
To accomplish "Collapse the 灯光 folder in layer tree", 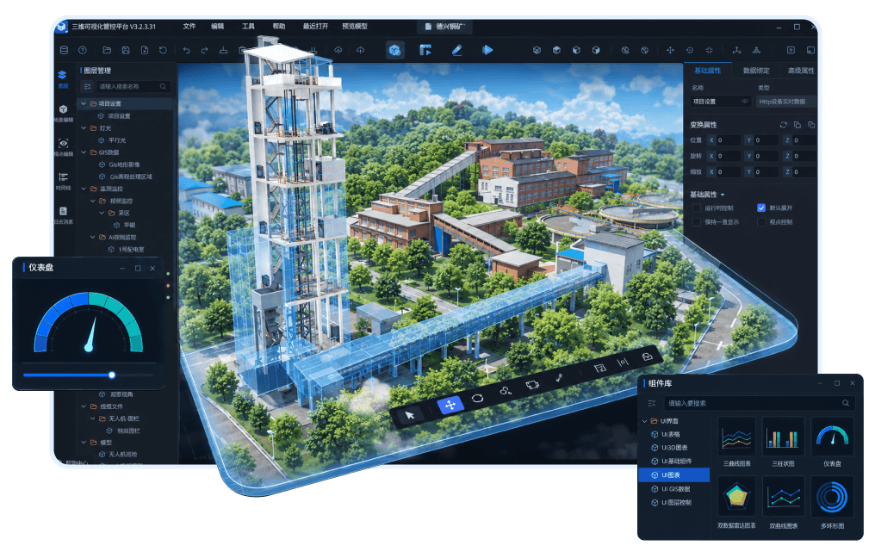I will pyautogui.click(x=84, y=127).
